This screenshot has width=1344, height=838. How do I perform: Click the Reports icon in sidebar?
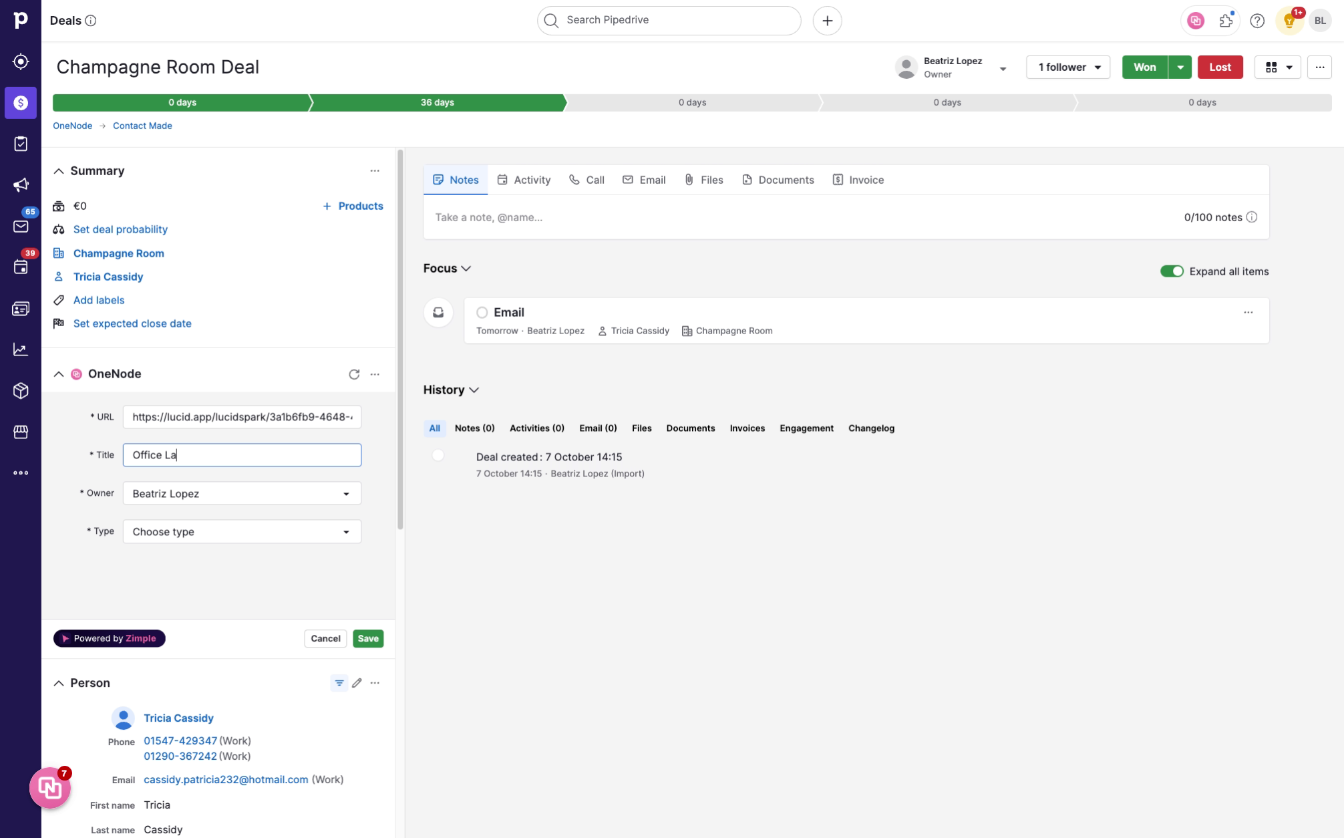(21, 350)
